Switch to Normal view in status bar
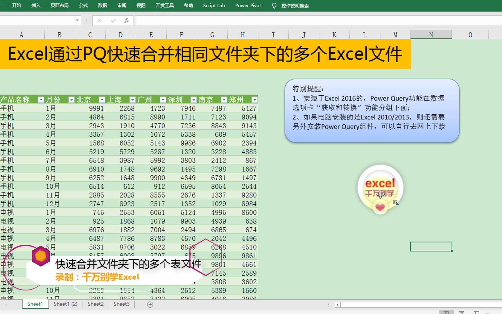The width and height of the screenshot is (502, 314). (446, 313)
